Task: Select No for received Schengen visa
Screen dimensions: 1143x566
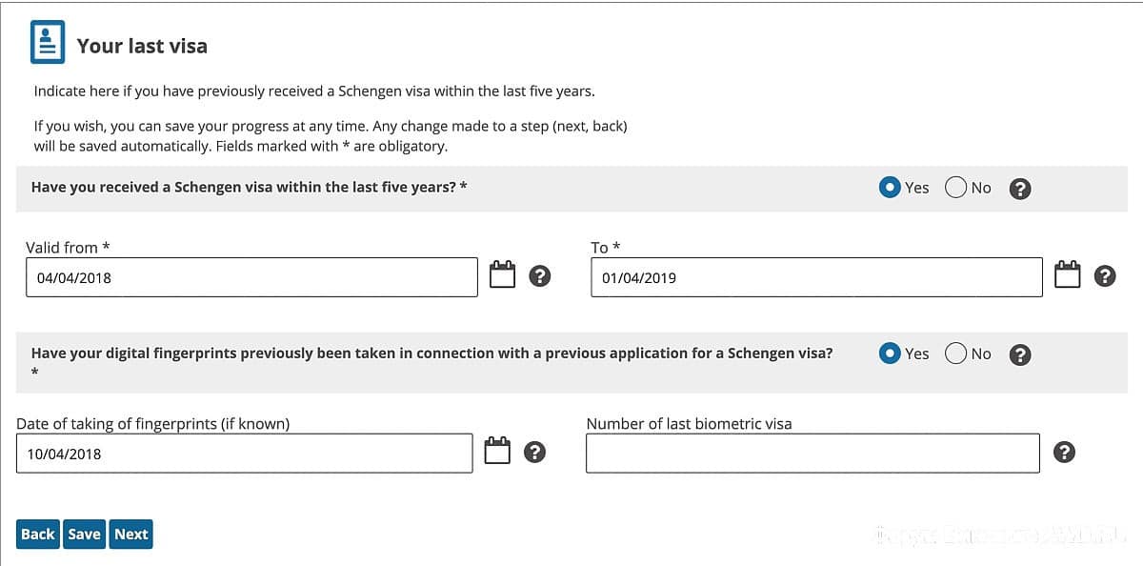Action: pos(955,188)
